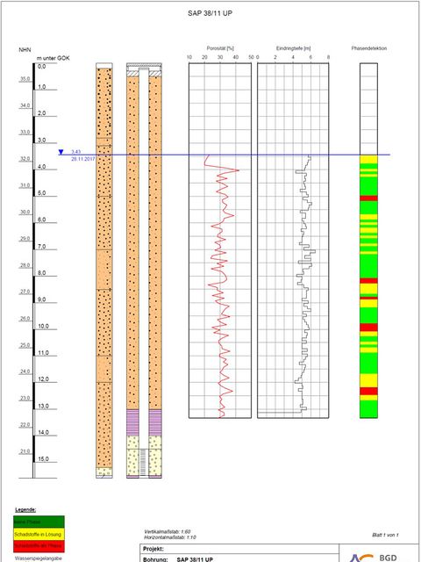Click the 'Blatt 1 von 1' page indicator
421x562 pixels.
click(385, 535)
